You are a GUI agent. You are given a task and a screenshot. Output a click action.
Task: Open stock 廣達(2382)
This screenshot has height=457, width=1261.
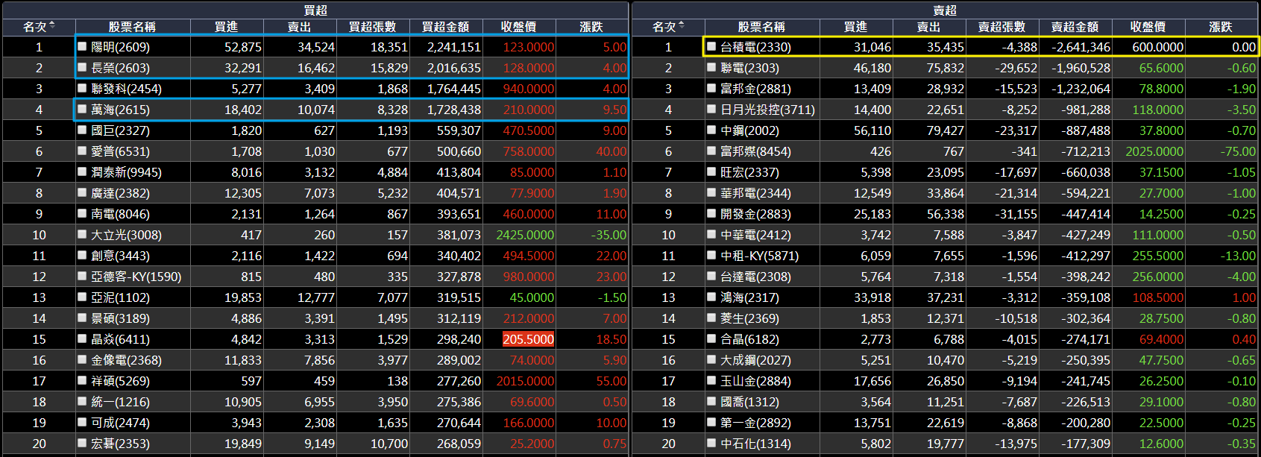120,193
